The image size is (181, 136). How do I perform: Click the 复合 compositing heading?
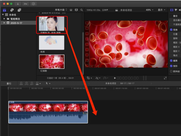click(175, 16)
